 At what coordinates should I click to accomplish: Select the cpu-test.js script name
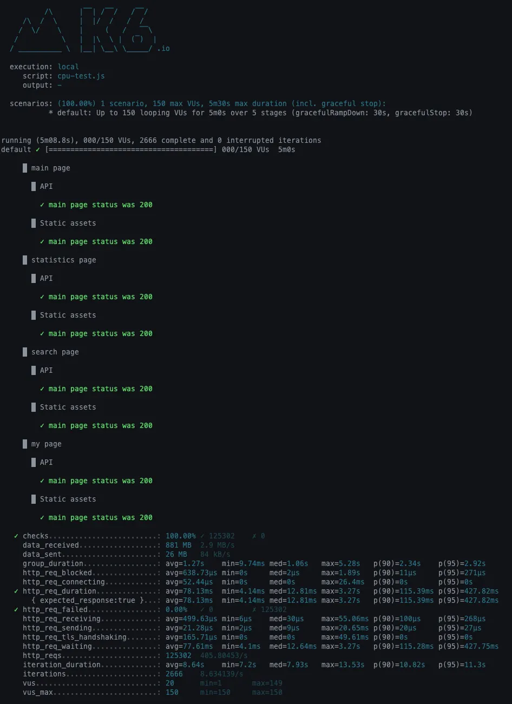point(81,76)
